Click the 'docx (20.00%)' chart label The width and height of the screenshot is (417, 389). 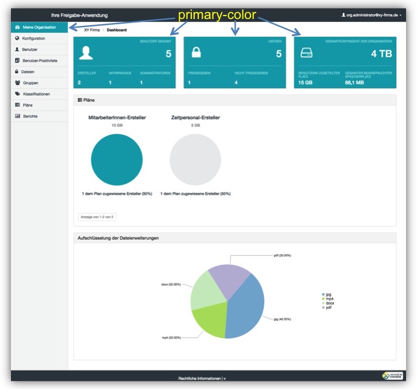tap(171, 285)
